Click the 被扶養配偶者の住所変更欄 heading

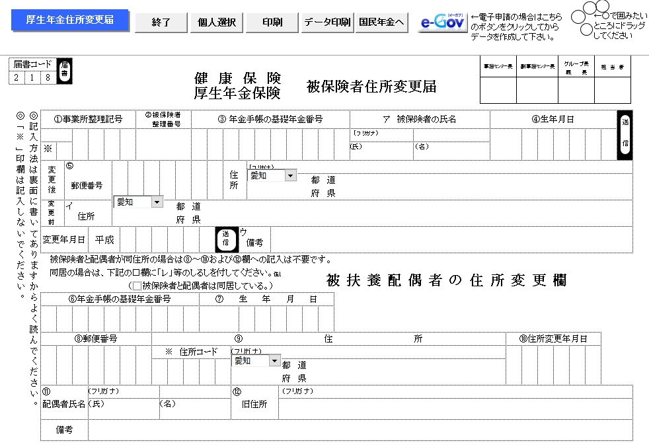click(446, 280)
